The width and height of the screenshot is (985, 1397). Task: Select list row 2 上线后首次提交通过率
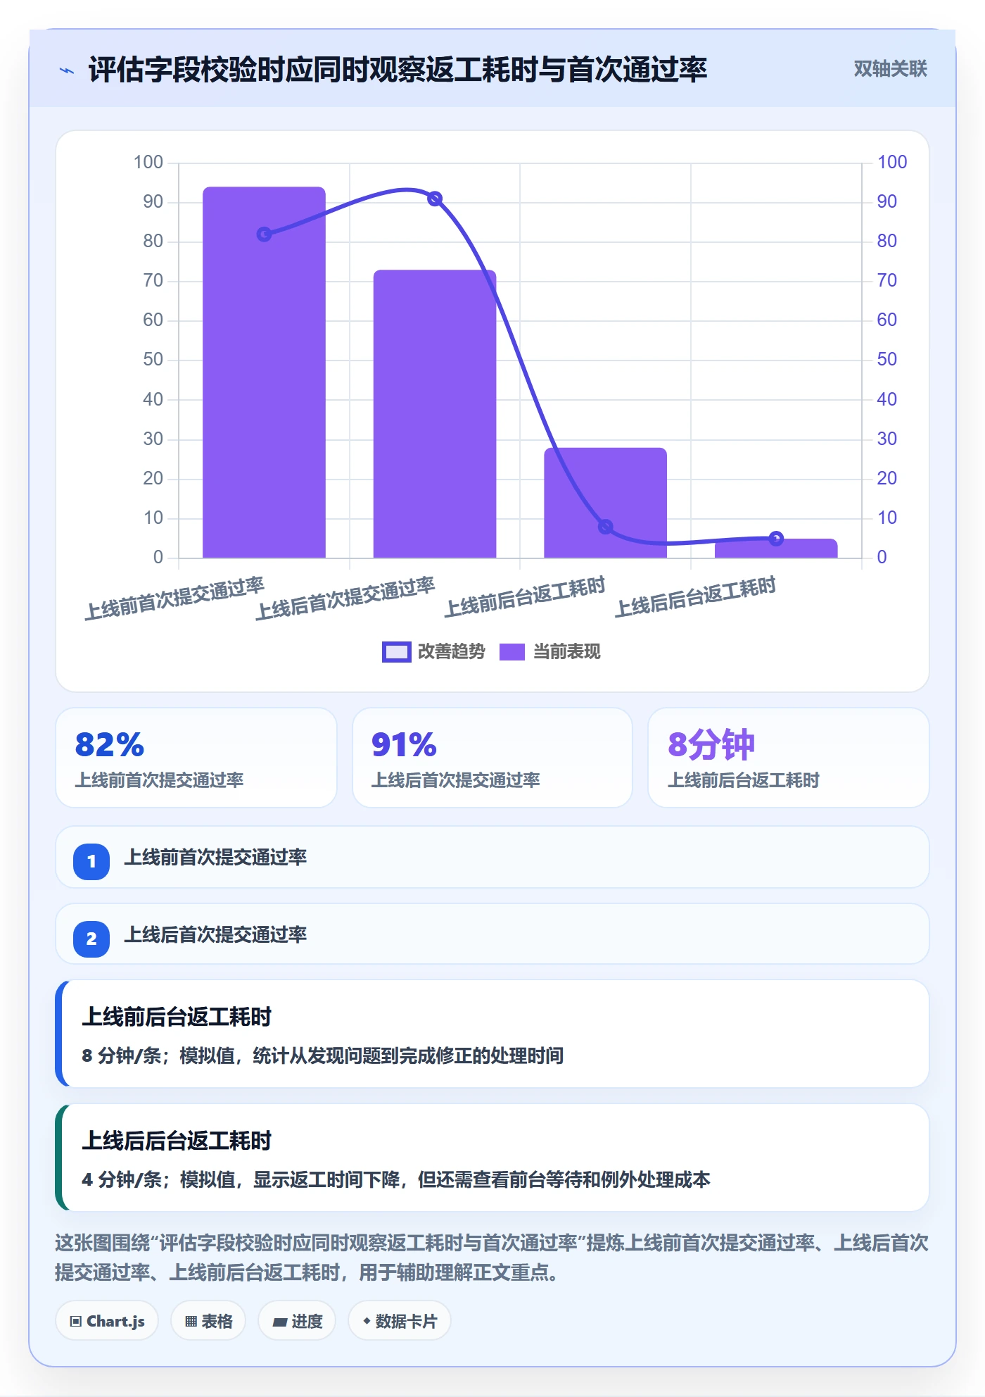(x=493, y=934)
